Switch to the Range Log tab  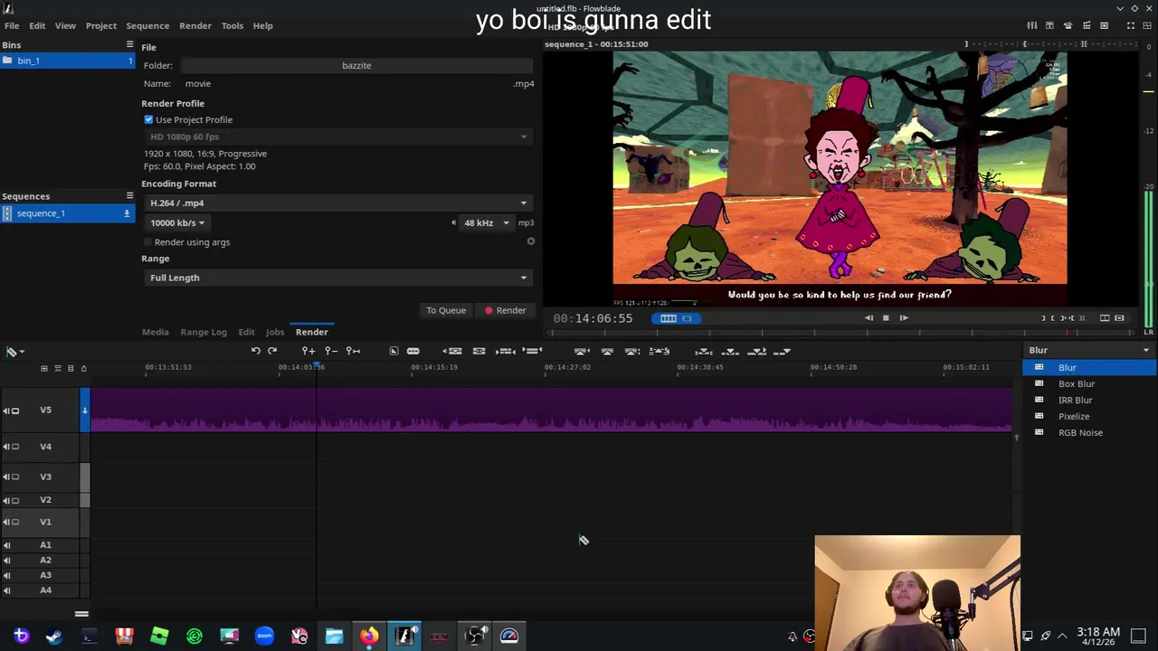pyautogui.click(x=204, y=332)
